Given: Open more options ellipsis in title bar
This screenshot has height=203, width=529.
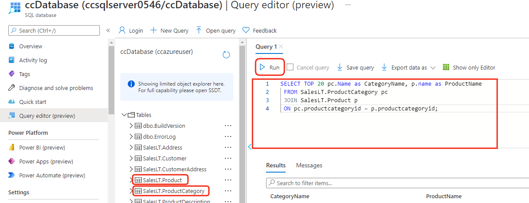Looking at the screenshot, I should 348,4.
